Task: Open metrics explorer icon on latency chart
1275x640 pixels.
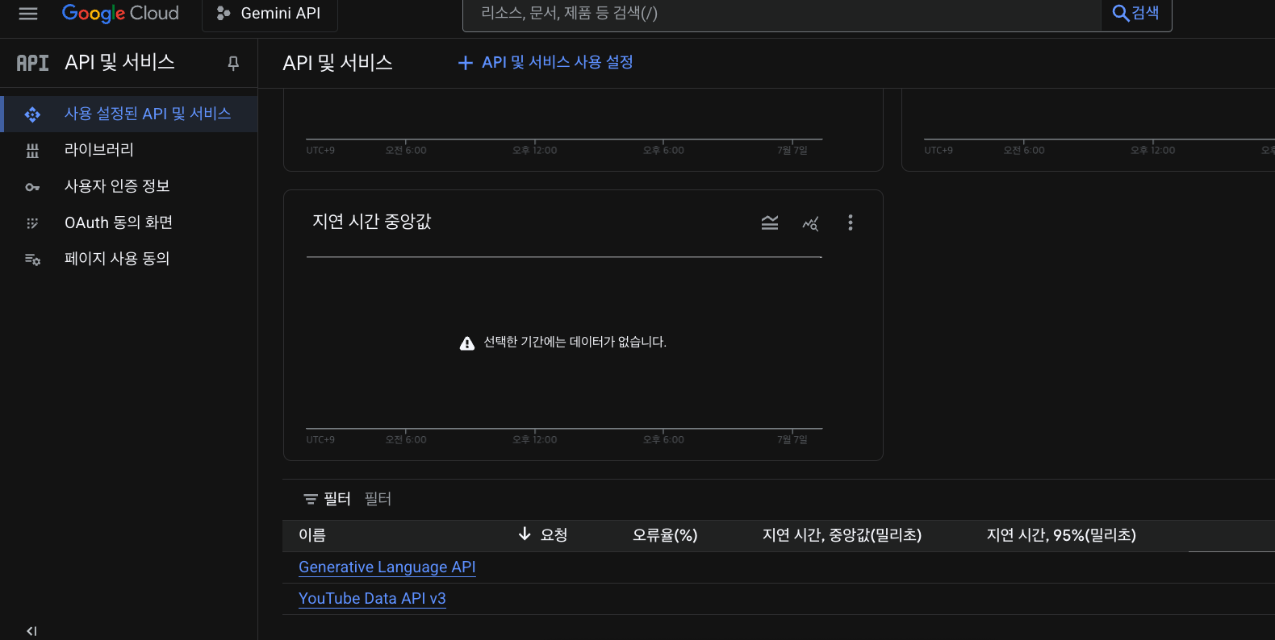Action: [x=810, y=223]
